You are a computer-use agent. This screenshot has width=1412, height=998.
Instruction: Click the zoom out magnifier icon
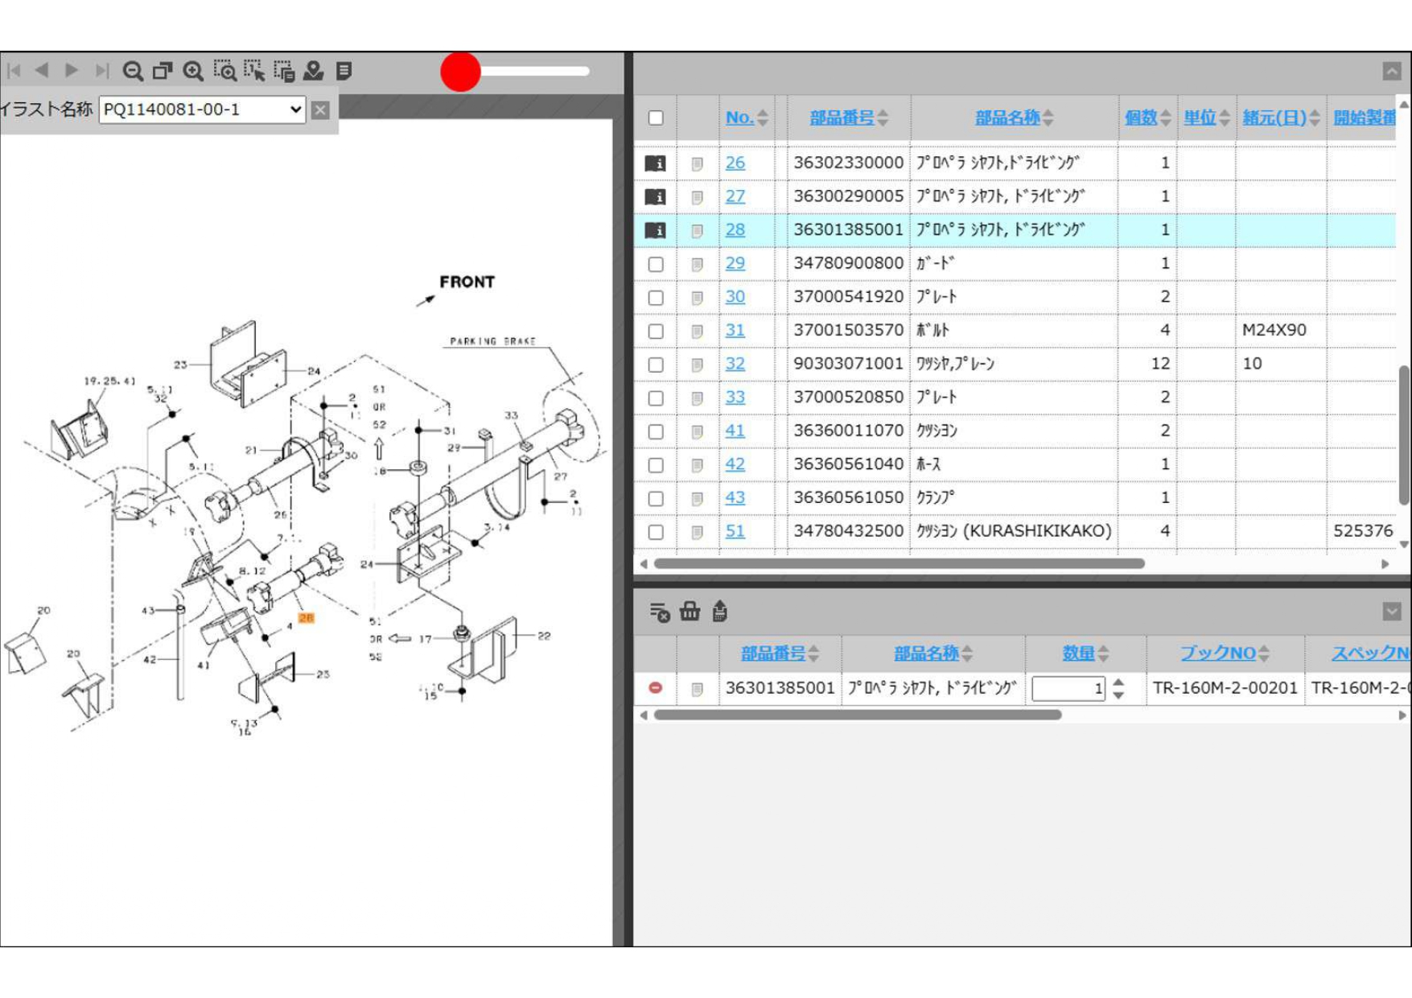click(x=133, y=72)
